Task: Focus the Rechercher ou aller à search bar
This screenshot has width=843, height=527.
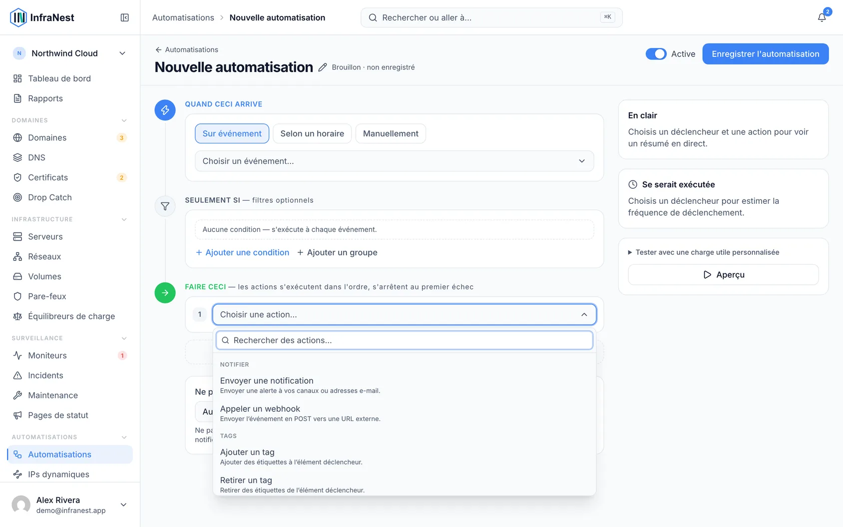Action: [491, 17]
